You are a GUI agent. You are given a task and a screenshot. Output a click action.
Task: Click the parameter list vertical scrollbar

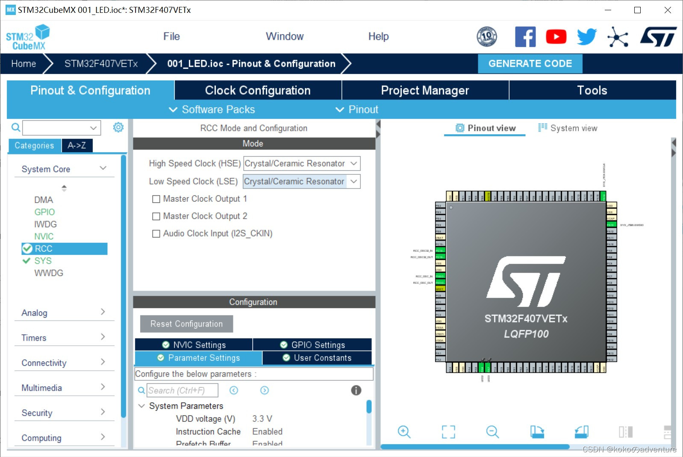tap(369, 407)
